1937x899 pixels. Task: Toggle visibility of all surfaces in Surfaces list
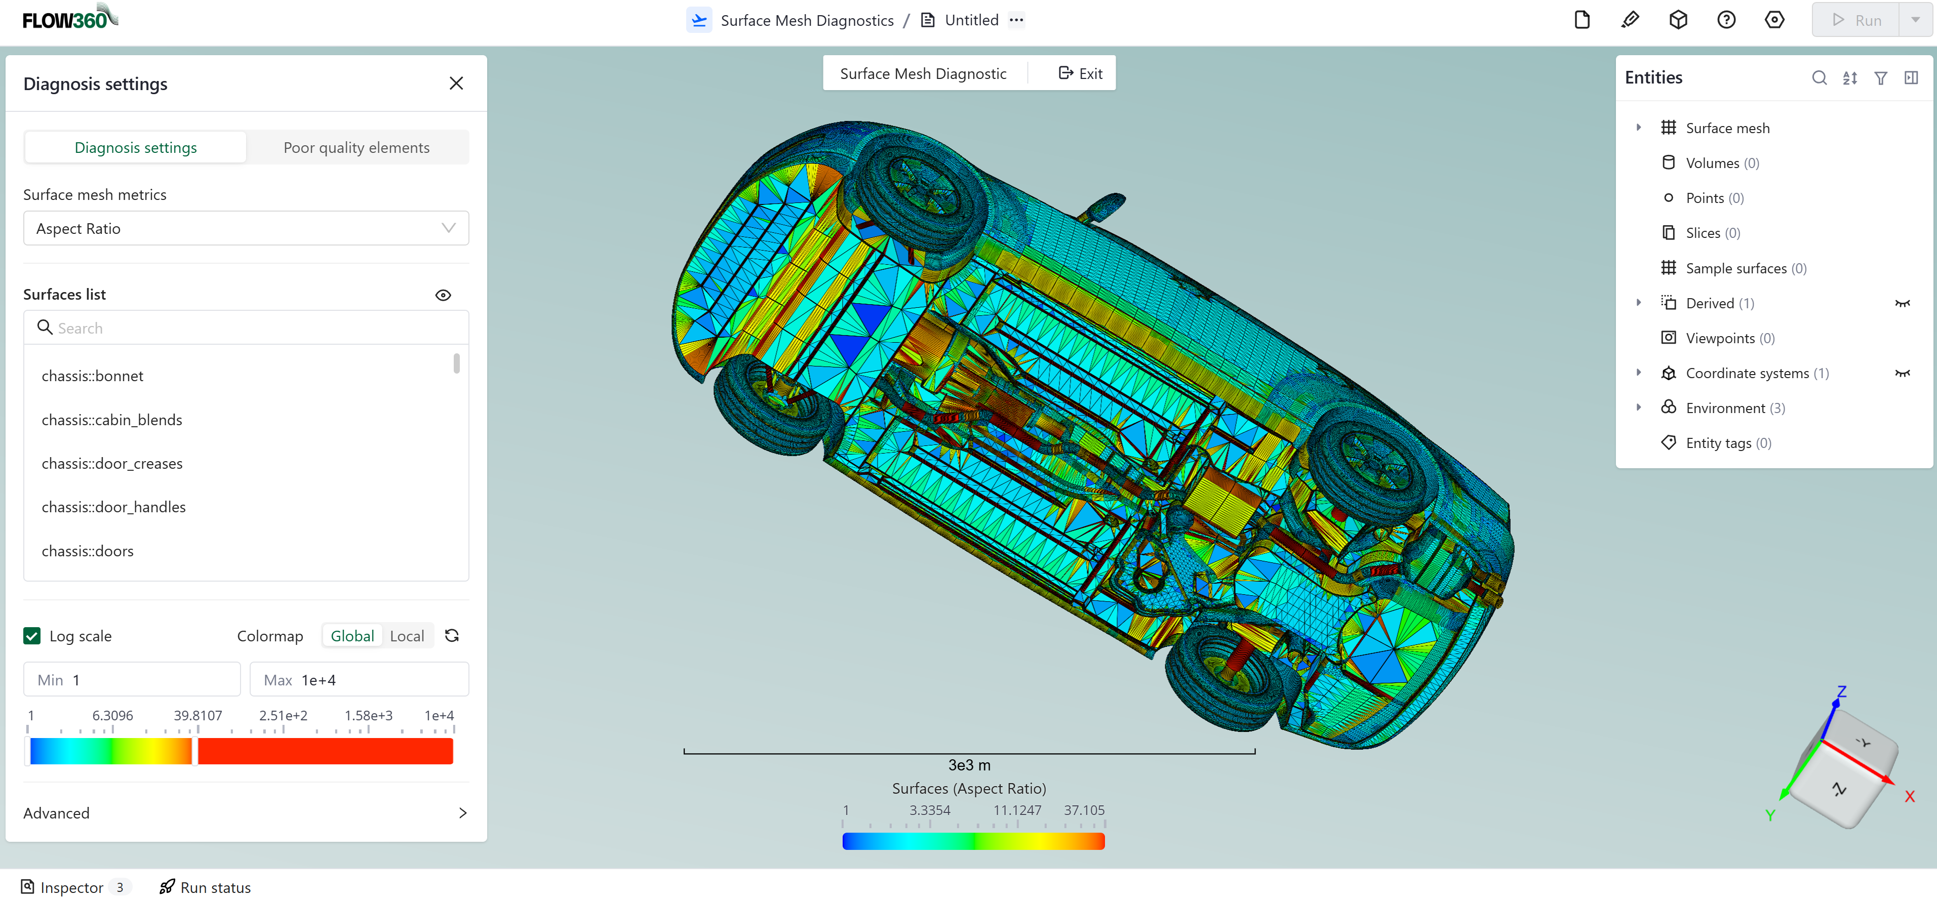(x=443, y=295)
